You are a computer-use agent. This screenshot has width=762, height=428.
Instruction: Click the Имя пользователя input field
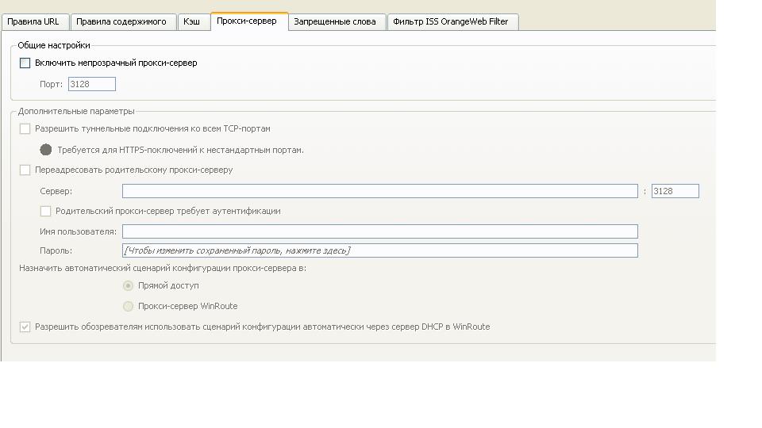[380, 231]
